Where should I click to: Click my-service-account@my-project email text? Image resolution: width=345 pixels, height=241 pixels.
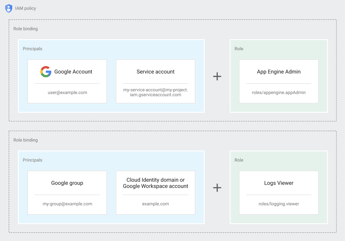[156, 92]
